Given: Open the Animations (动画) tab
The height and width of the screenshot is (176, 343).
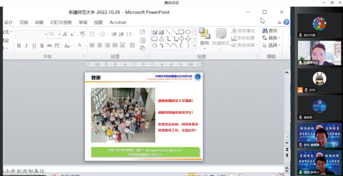Looking at the screenshot, I should coord(39,22).
